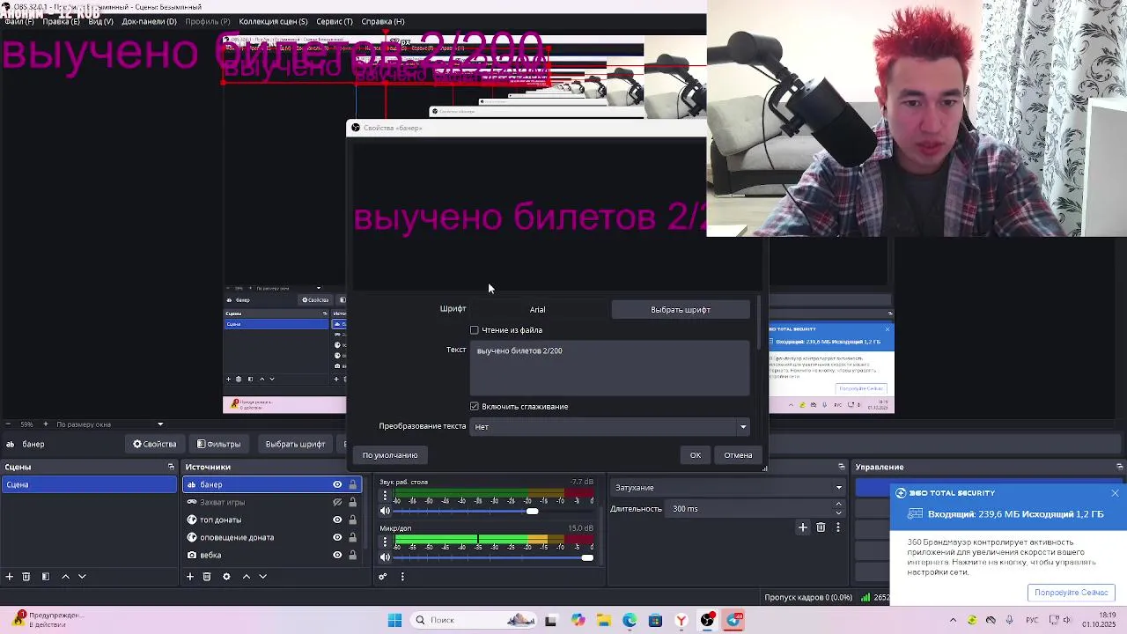1127x634 pixels.
Task: Reset properties with По умолчанию button
Action: click(x=390, y=455)
